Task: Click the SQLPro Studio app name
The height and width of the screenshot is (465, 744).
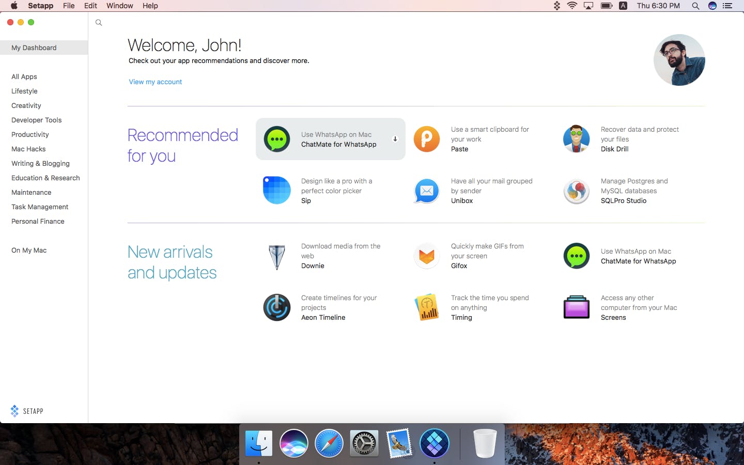Action: [624, 200]
